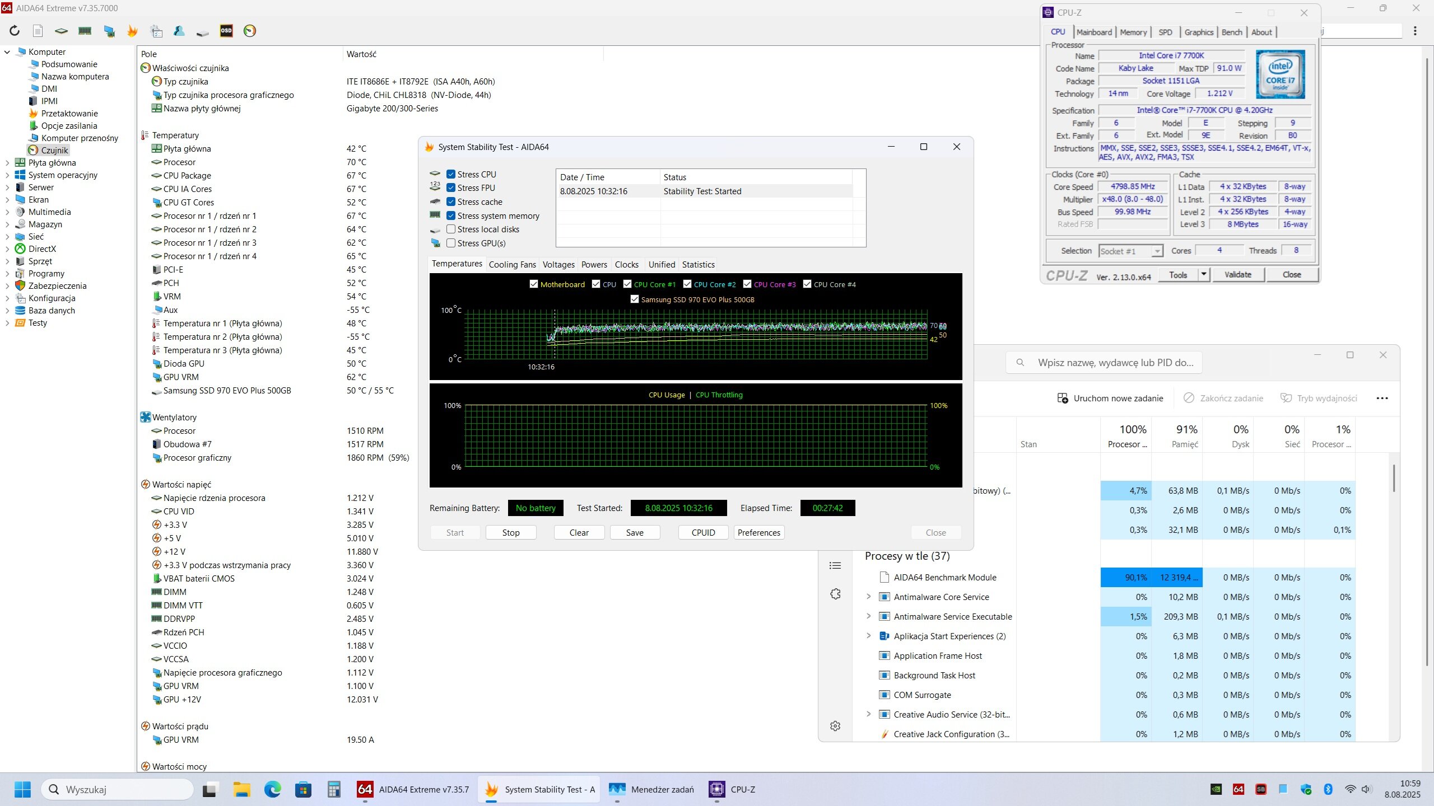
Task: Expand System operacyjny tree node
Action: coord(7,175)
